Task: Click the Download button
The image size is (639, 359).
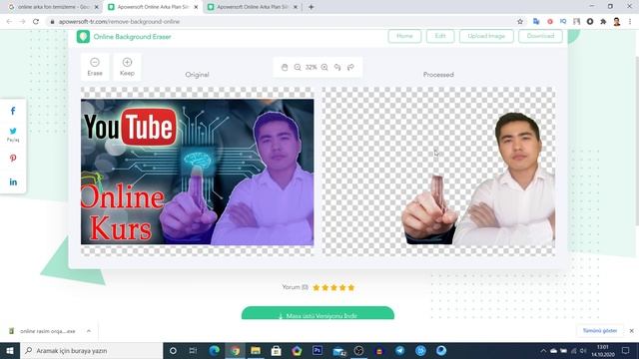Action: [540, 36]
